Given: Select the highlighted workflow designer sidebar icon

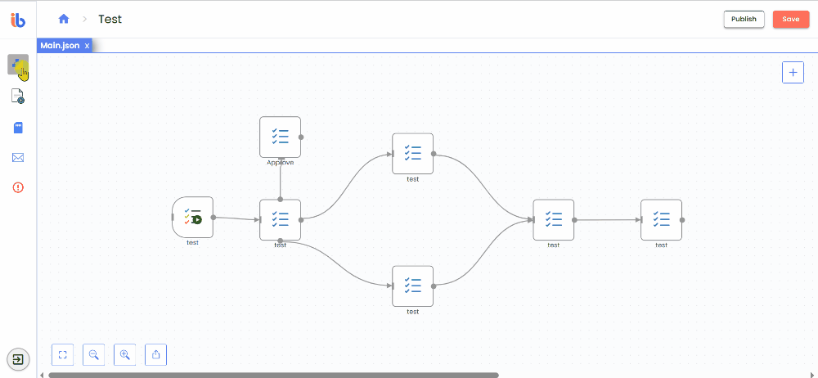Looking at the screenshot, I should pyautogui.click(x=18, y=65).
